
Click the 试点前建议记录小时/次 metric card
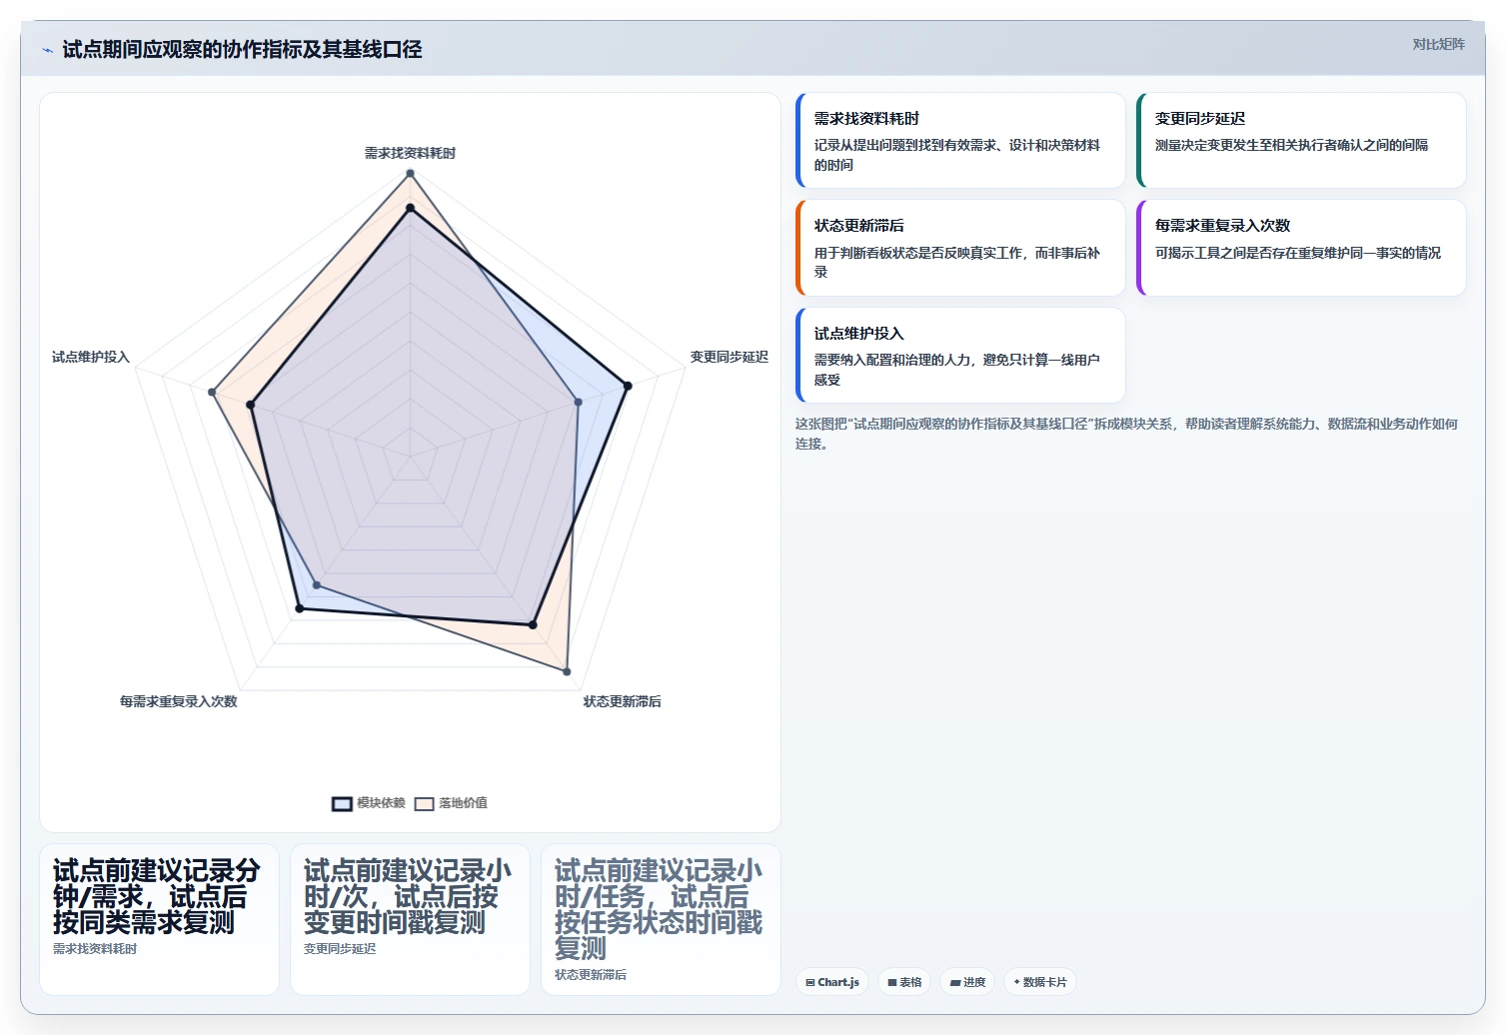click(410, 919)
